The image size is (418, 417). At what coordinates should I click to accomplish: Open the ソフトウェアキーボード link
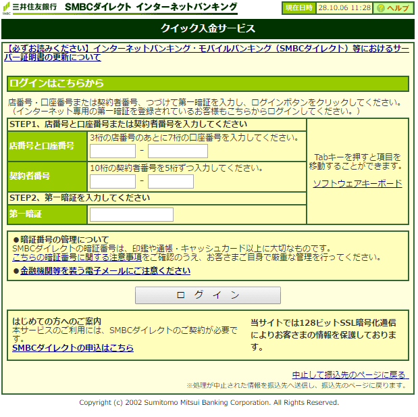tap(357, 184)
